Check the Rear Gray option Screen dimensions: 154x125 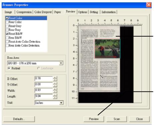click(7, 30)
